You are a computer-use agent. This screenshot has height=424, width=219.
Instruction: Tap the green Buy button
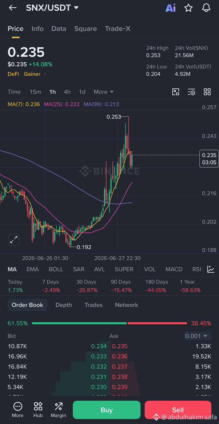point(107,410)
